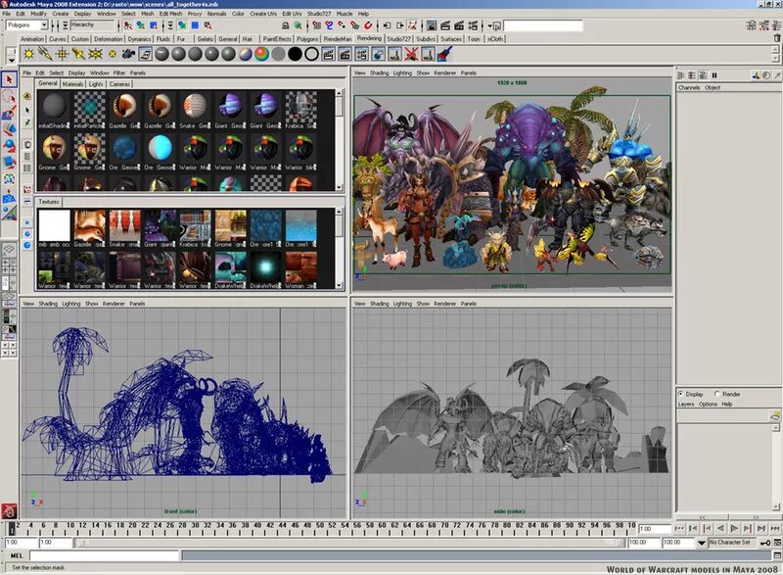Click frame 50 on time slider

[320, 526]
